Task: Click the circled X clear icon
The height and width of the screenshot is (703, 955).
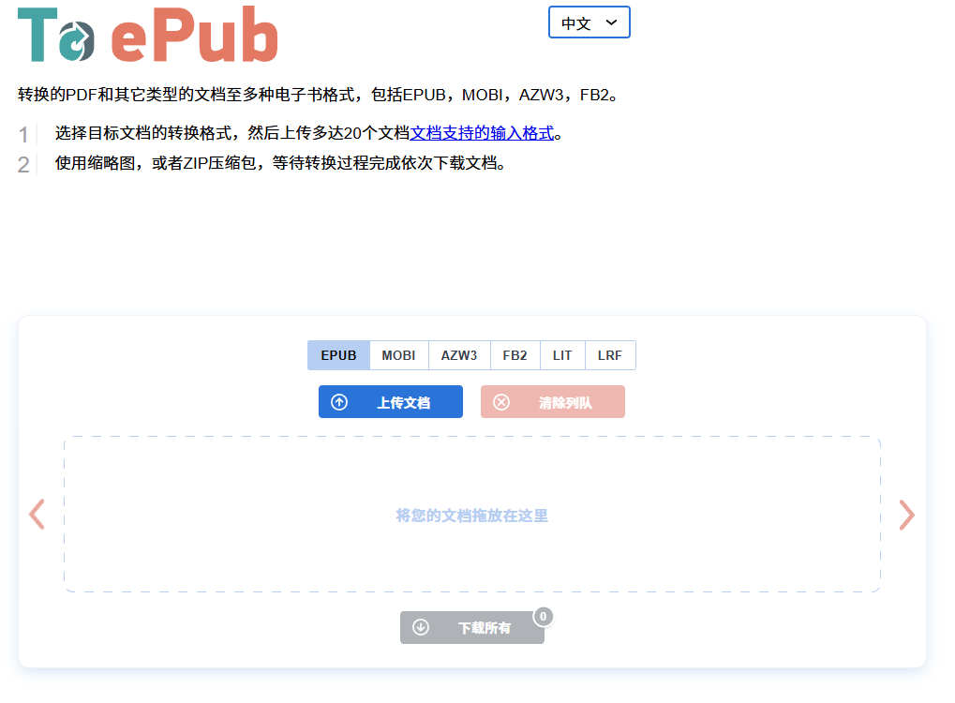Action: pos(501,402)
